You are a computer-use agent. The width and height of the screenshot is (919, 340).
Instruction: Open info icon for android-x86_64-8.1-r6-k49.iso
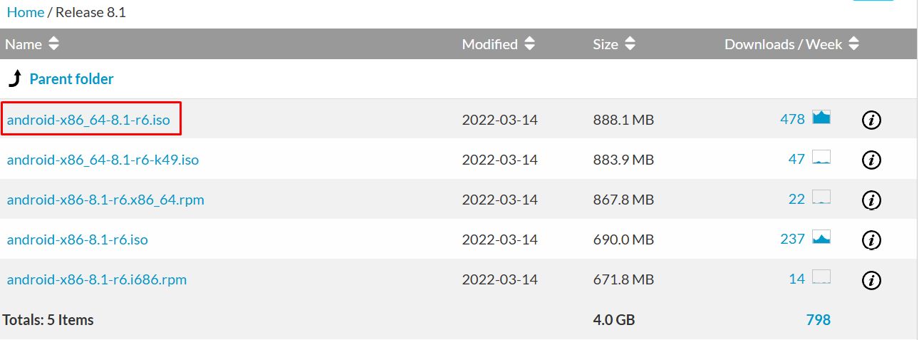click(871, 160)
